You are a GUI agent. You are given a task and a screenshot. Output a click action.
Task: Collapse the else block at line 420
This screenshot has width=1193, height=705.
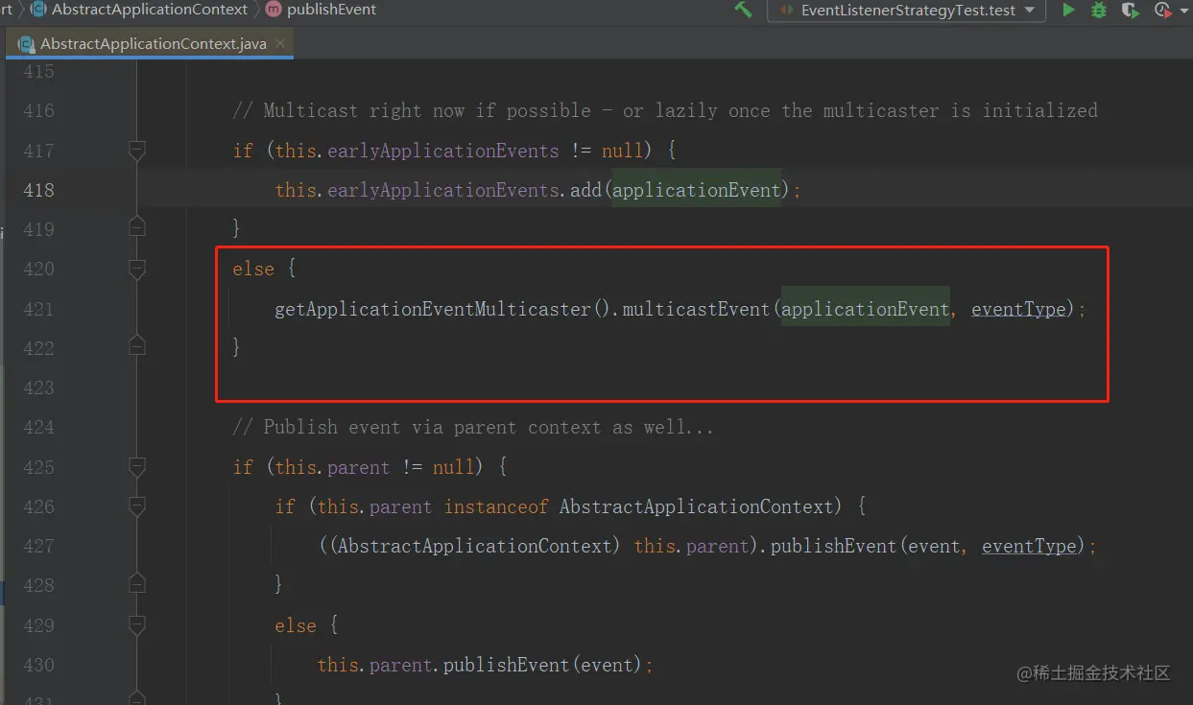[x=136, y=270]
